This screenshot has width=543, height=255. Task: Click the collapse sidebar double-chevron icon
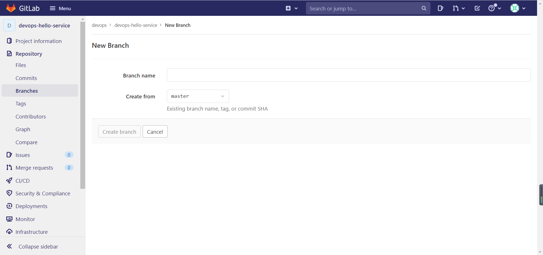click(x=9, y=246)
